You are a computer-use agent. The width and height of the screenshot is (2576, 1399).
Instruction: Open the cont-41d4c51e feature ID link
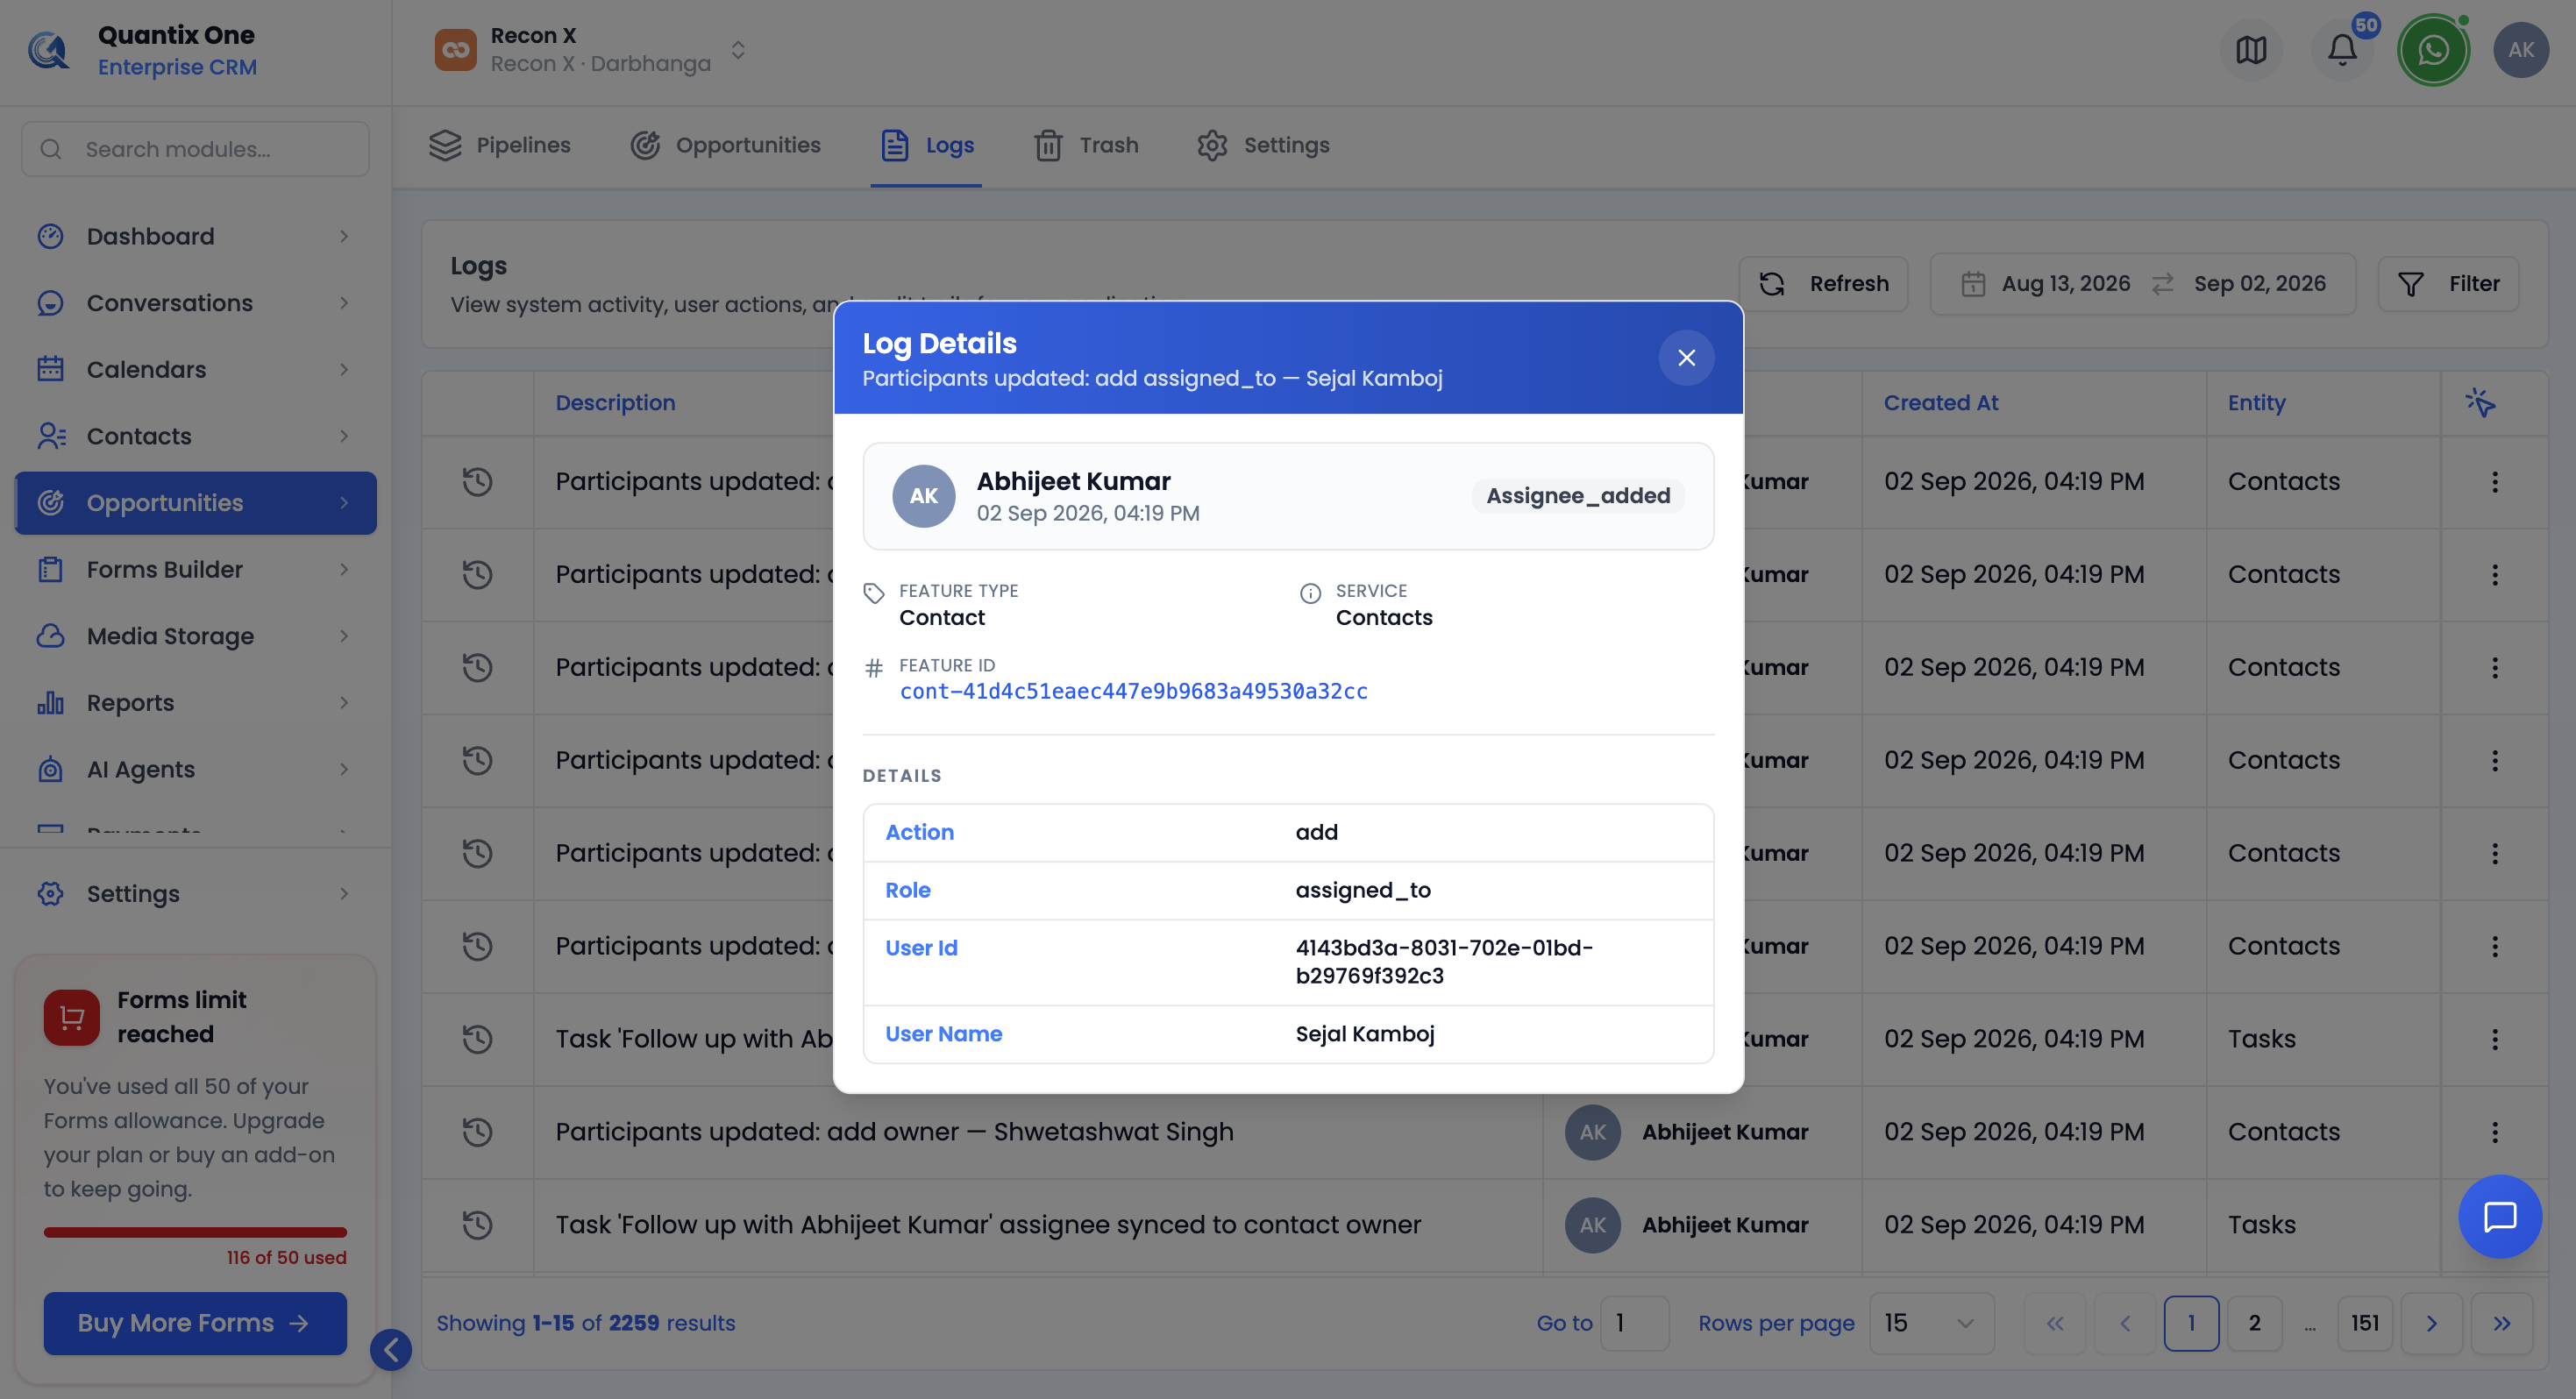[x=1133, y=691]
